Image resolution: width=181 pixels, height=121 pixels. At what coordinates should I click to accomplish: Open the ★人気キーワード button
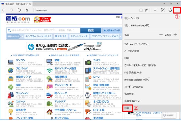click(x=112, y=30)
